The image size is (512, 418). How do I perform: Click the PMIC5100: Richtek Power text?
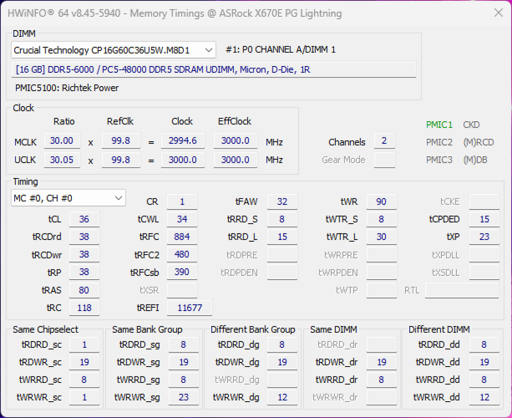[x=67, y=88]
